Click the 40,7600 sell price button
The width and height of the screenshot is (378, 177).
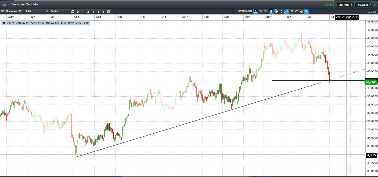[x=345, y=5]
